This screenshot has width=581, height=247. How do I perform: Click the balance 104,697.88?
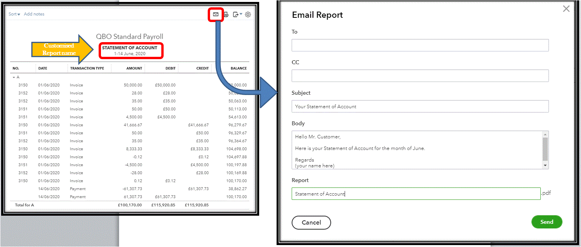[236, 157]
